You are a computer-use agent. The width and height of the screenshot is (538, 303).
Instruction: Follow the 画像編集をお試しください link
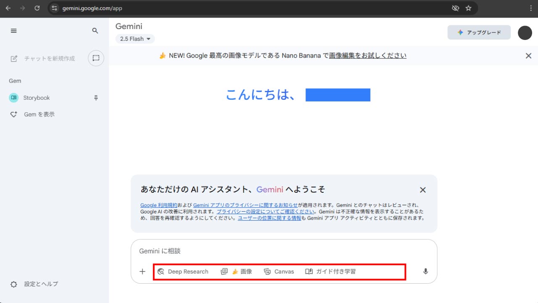pyautogui.click(x=368, y=56)
